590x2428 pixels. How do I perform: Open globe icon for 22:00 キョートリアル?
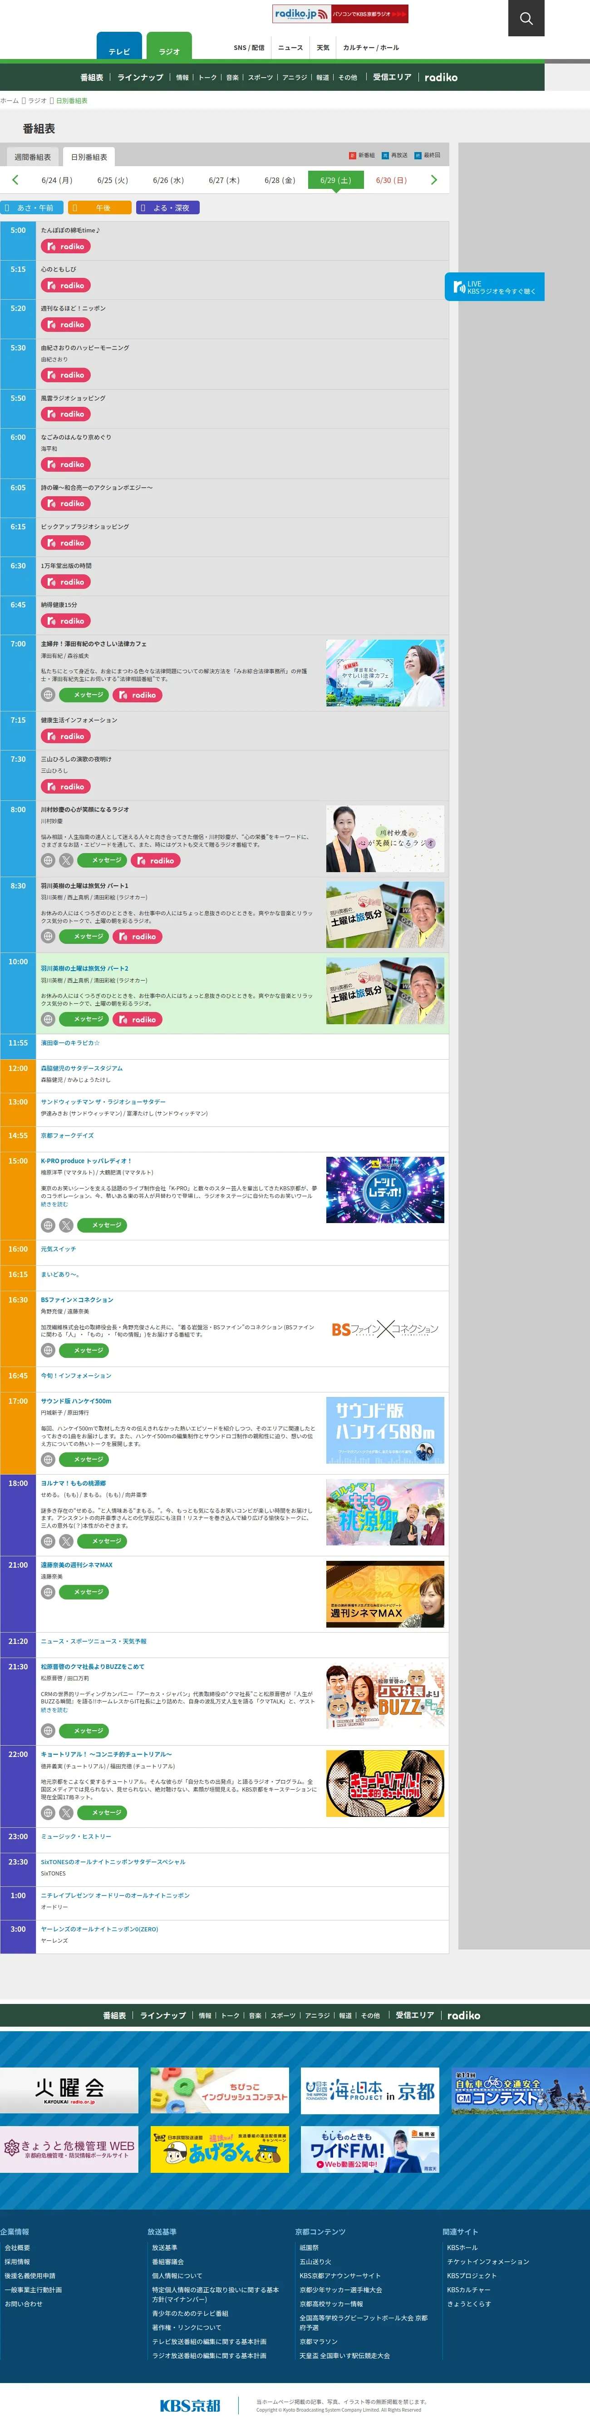point(48,1812)
